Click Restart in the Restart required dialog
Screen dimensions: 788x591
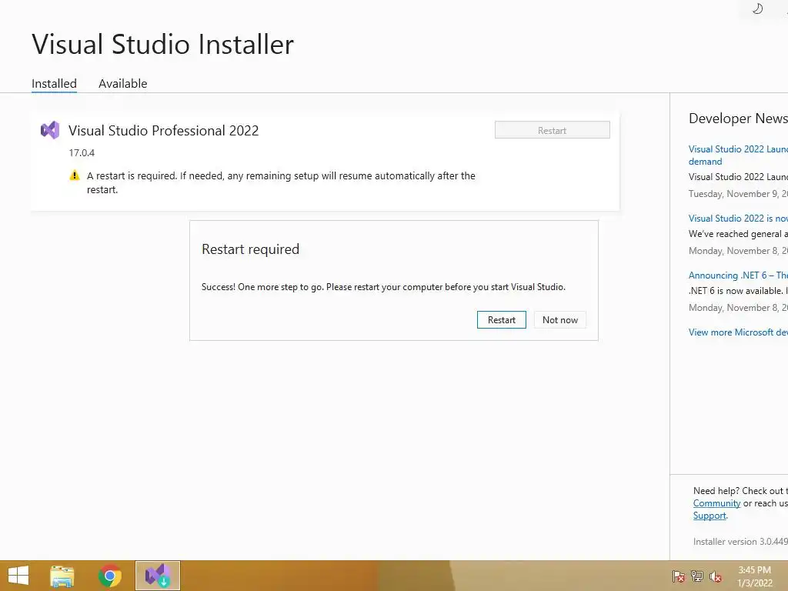coord(502,320)
